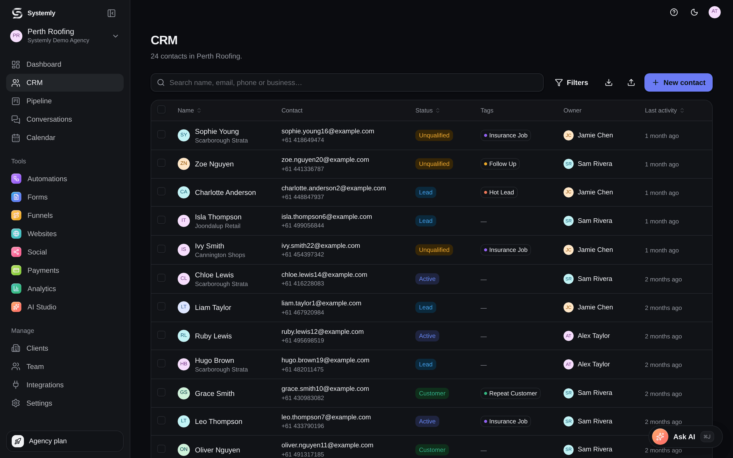Open Charlotte Anderson contact name
Screen dimensions: 733x458
coord(225,192)
